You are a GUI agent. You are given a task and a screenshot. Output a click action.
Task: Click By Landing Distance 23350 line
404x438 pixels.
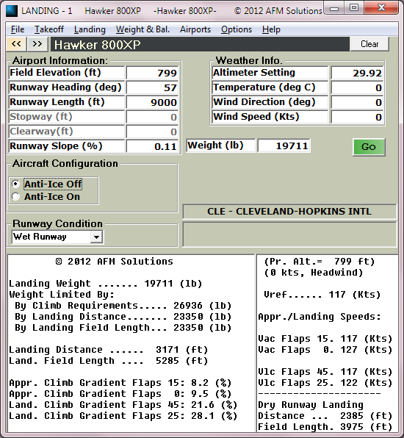tap(123, 317)
